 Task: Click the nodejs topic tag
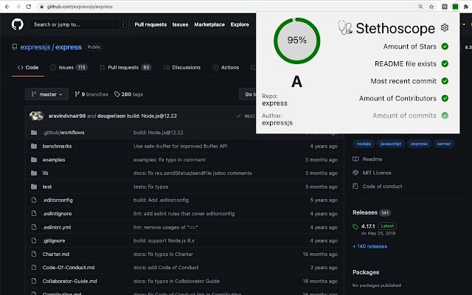364,144
